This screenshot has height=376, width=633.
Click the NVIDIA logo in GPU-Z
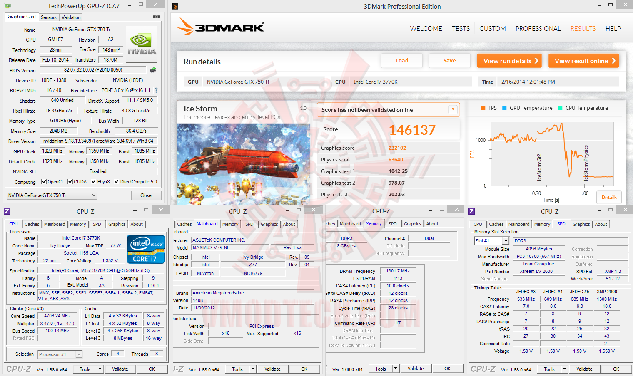[x=142, y=45]
